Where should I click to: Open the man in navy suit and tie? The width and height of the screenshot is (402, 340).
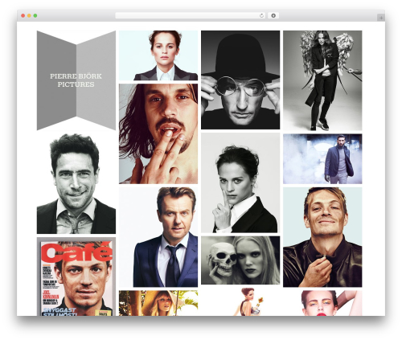tap(158, 237)
